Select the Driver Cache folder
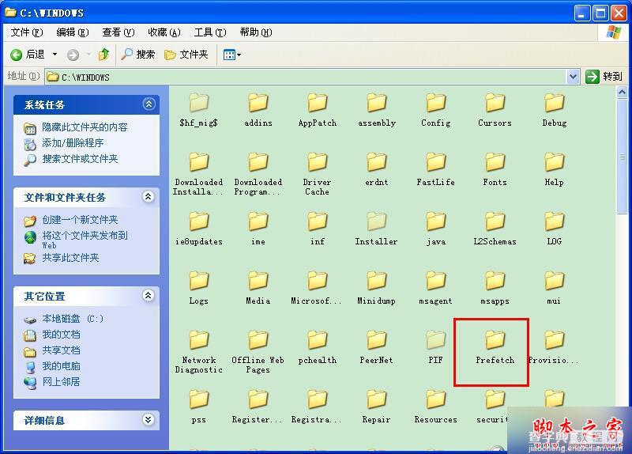 pos(318,174)
